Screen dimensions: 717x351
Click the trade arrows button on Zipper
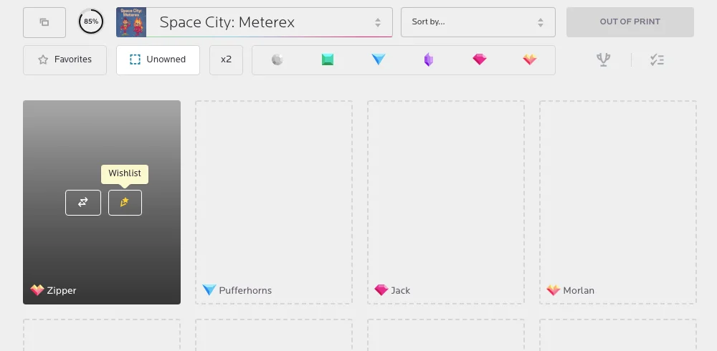(82, 203)
